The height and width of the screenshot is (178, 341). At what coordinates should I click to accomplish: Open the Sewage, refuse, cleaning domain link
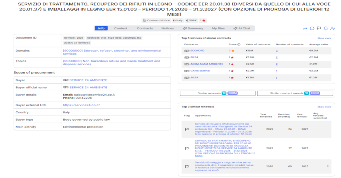pos(112,52)
